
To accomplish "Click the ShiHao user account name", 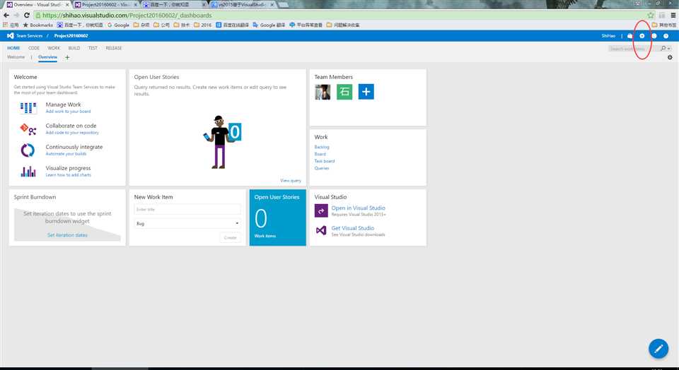I will [x=608, y=36].
